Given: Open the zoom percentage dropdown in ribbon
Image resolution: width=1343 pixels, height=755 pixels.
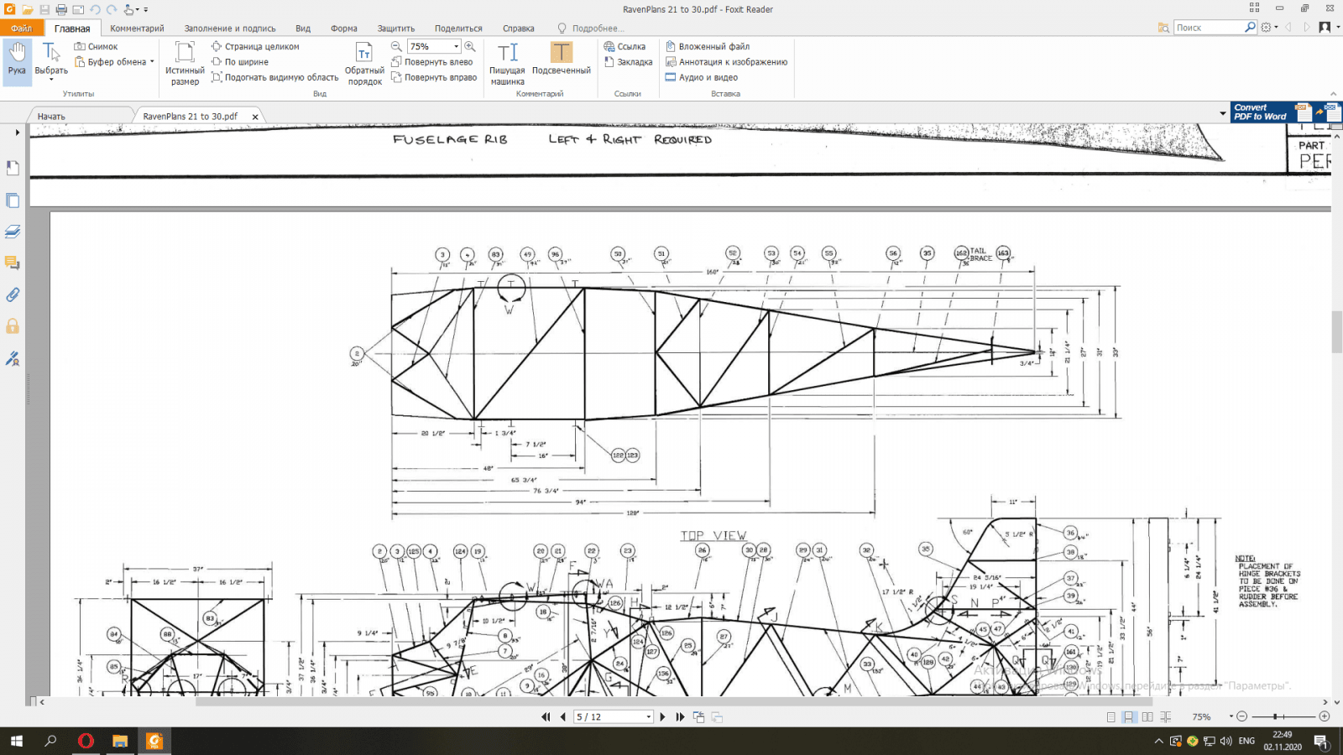Looking at the screenshot, I should coord(456,47).
